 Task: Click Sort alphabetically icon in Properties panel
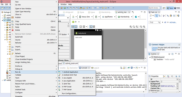pyautogui.click(x=168, y=76)
